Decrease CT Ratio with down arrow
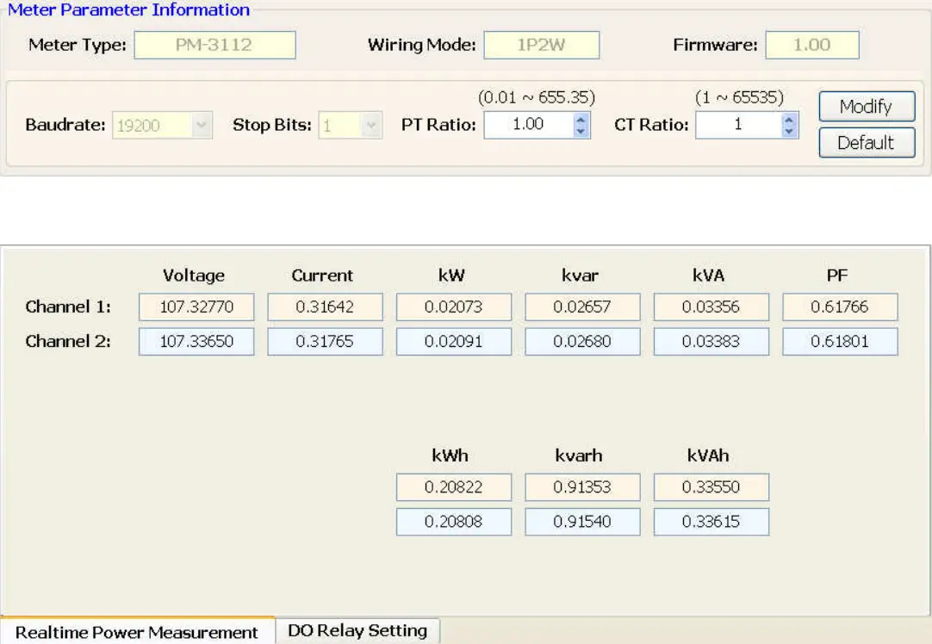Image resolution: width=932 pixels, height=644 pixels. click(x=789, y=131)
